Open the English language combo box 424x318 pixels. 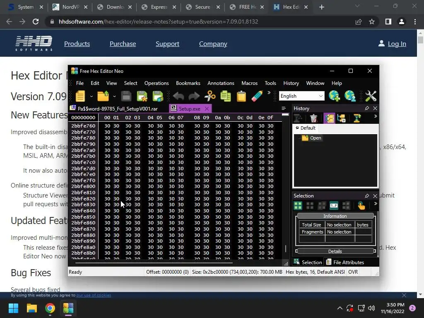click(301, 96)
